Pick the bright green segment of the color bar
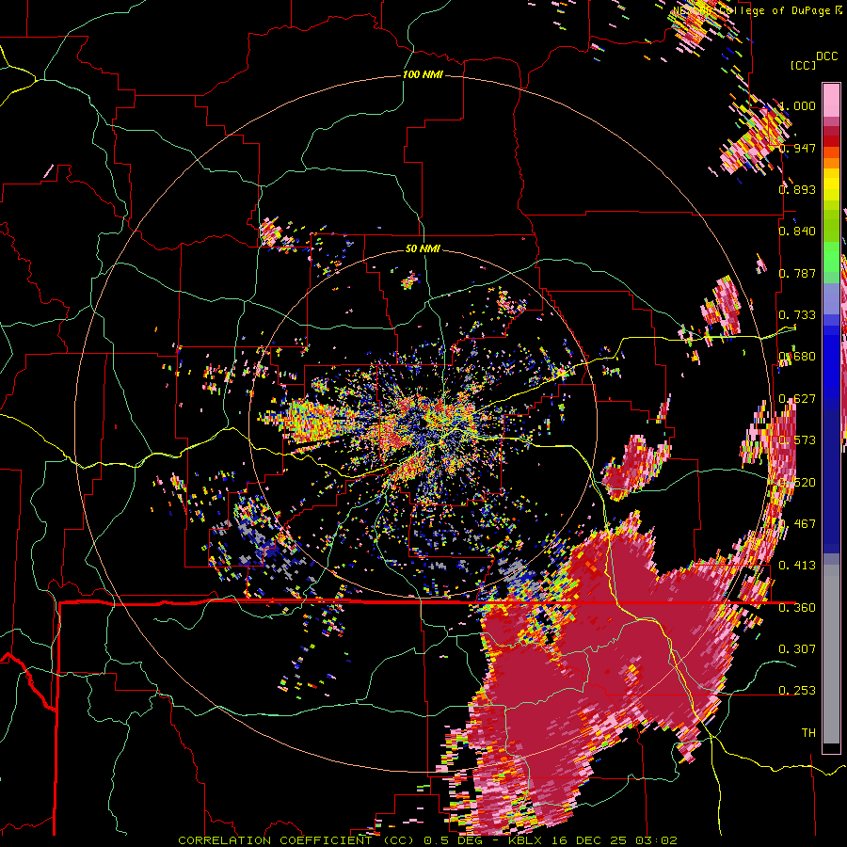This screenshot has width=847, height=847. pyautogui.click(x=831, y=257)
